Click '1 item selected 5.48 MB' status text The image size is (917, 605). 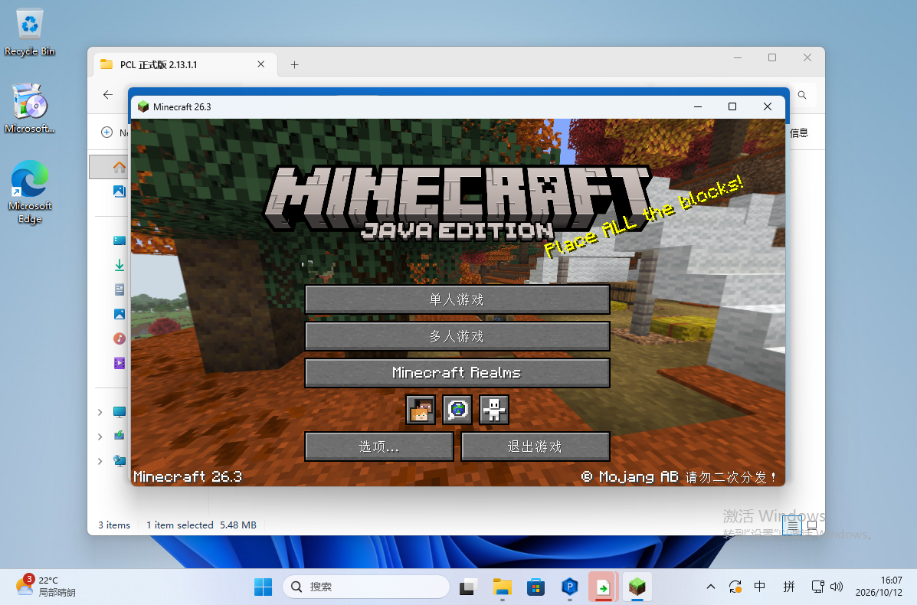tap(201, 525)
